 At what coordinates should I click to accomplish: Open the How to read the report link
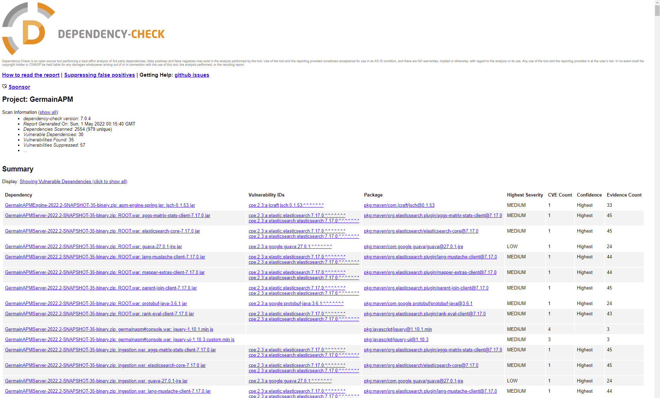[31, 75]
